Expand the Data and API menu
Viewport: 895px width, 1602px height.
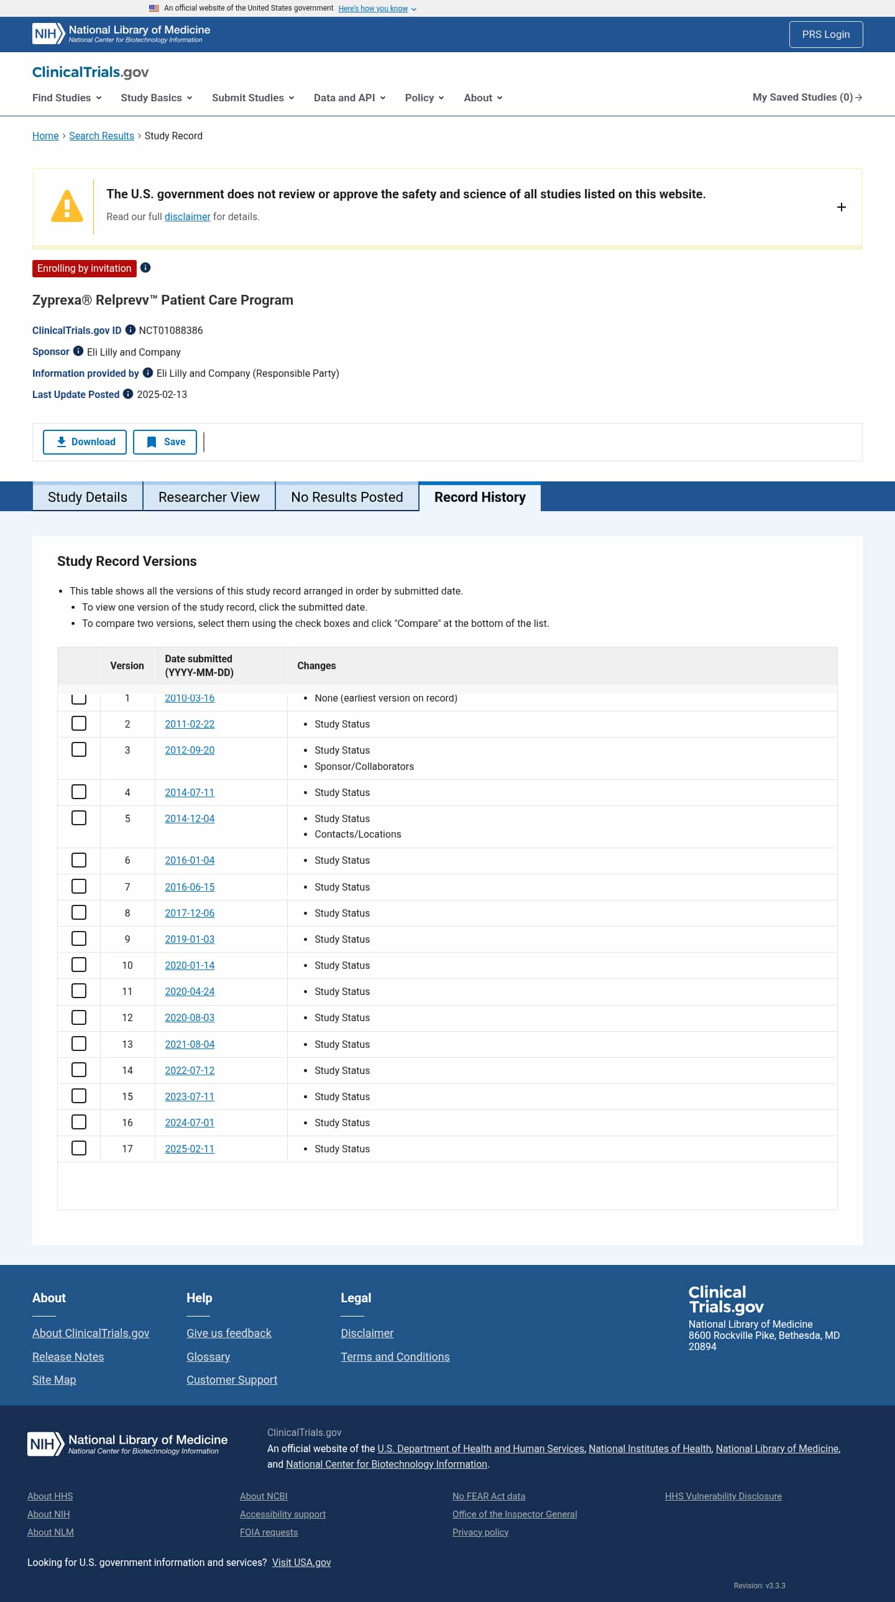click(x=349, y=98)
